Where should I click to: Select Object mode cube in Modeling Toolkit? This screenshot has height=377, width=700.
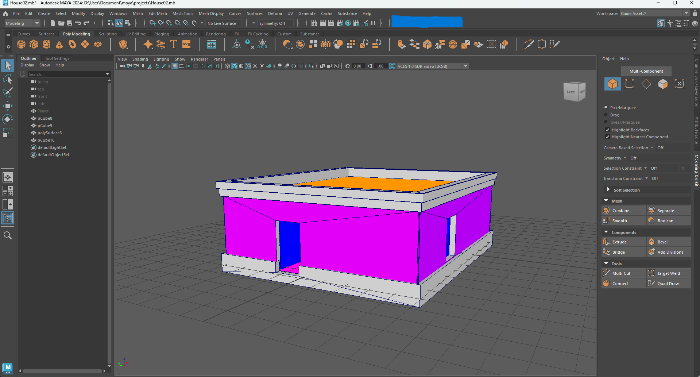click(613, 84)
